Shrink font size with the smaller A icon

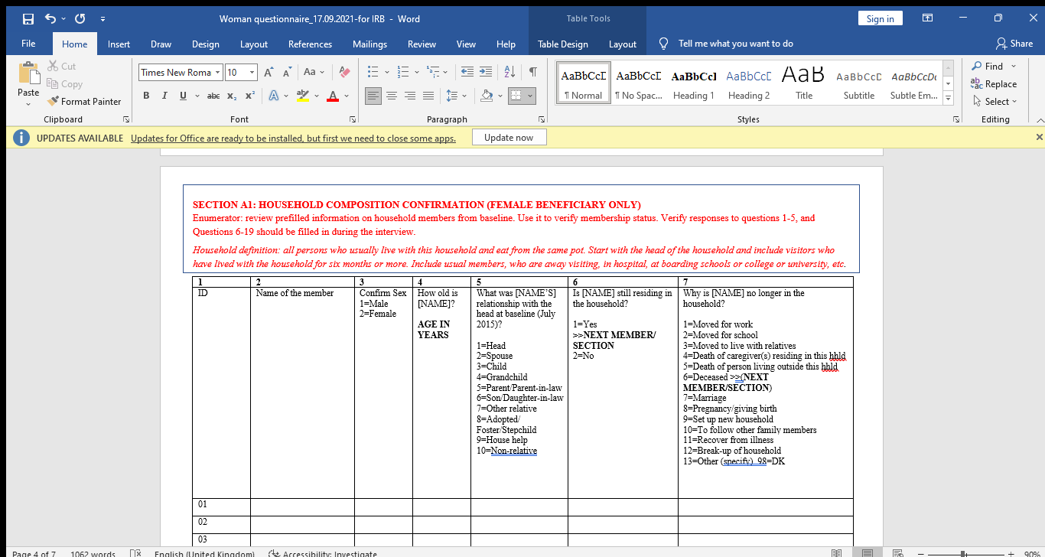tap(287, 73)
